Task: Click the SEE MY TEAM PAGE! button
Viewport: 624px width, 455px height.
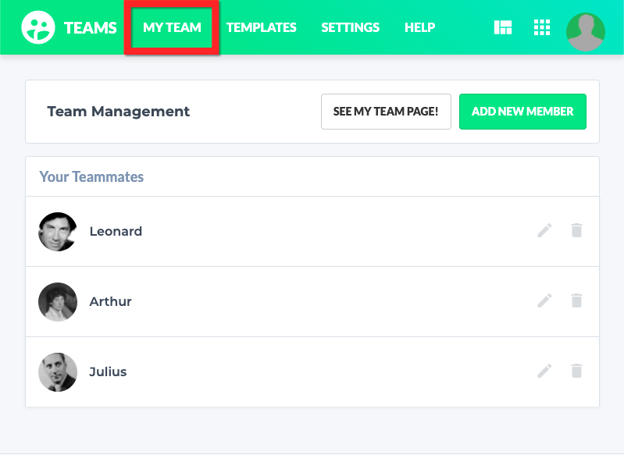Action: point(386,112)
